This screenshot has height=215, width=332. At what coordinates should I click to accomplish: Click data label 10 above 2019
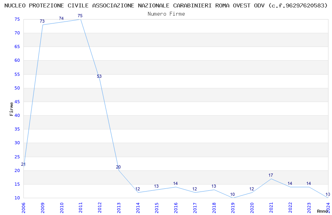[232, 194]
